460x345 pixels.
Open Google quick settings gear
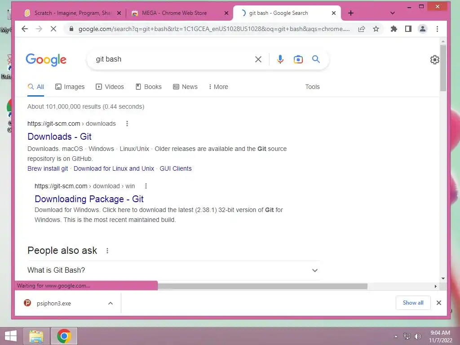(434, 60)
